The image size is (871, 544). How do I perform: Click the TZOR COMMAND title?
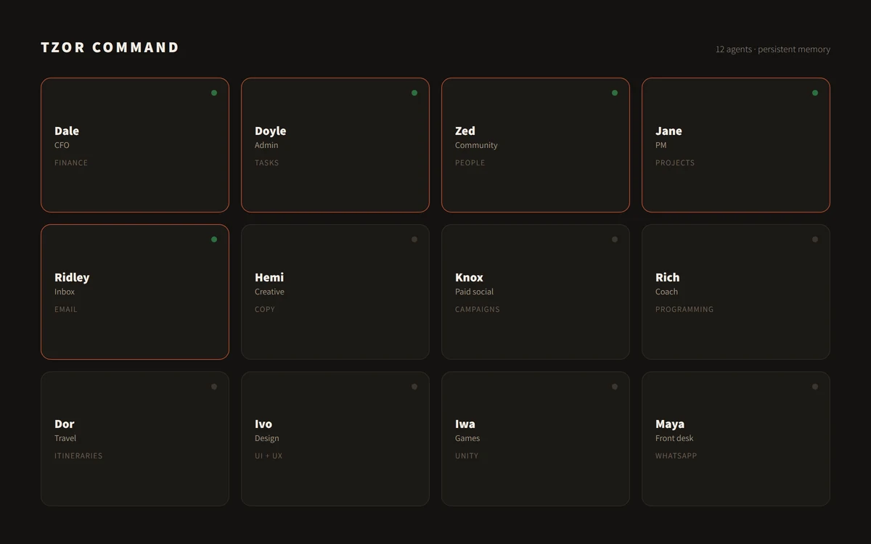(x=110, y=48)
